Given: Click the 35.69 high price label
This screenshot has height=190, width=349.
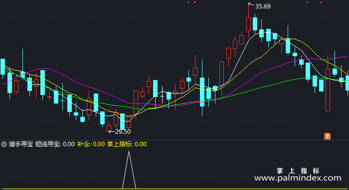Looking at the screenshot, I should click(x=263, y=6).
